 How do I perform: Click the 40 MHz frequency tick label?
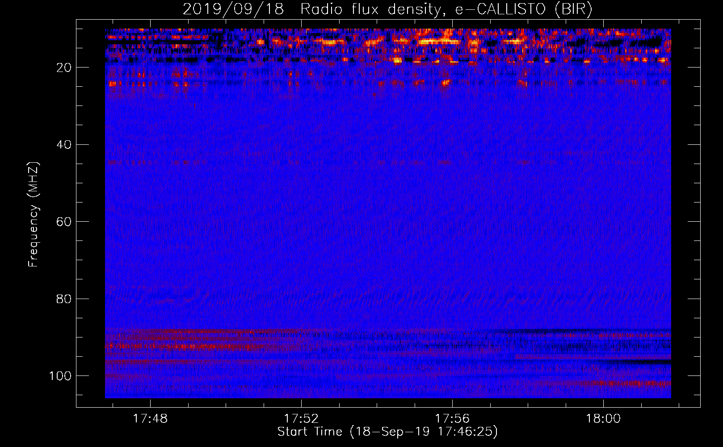tap(64, 145)
